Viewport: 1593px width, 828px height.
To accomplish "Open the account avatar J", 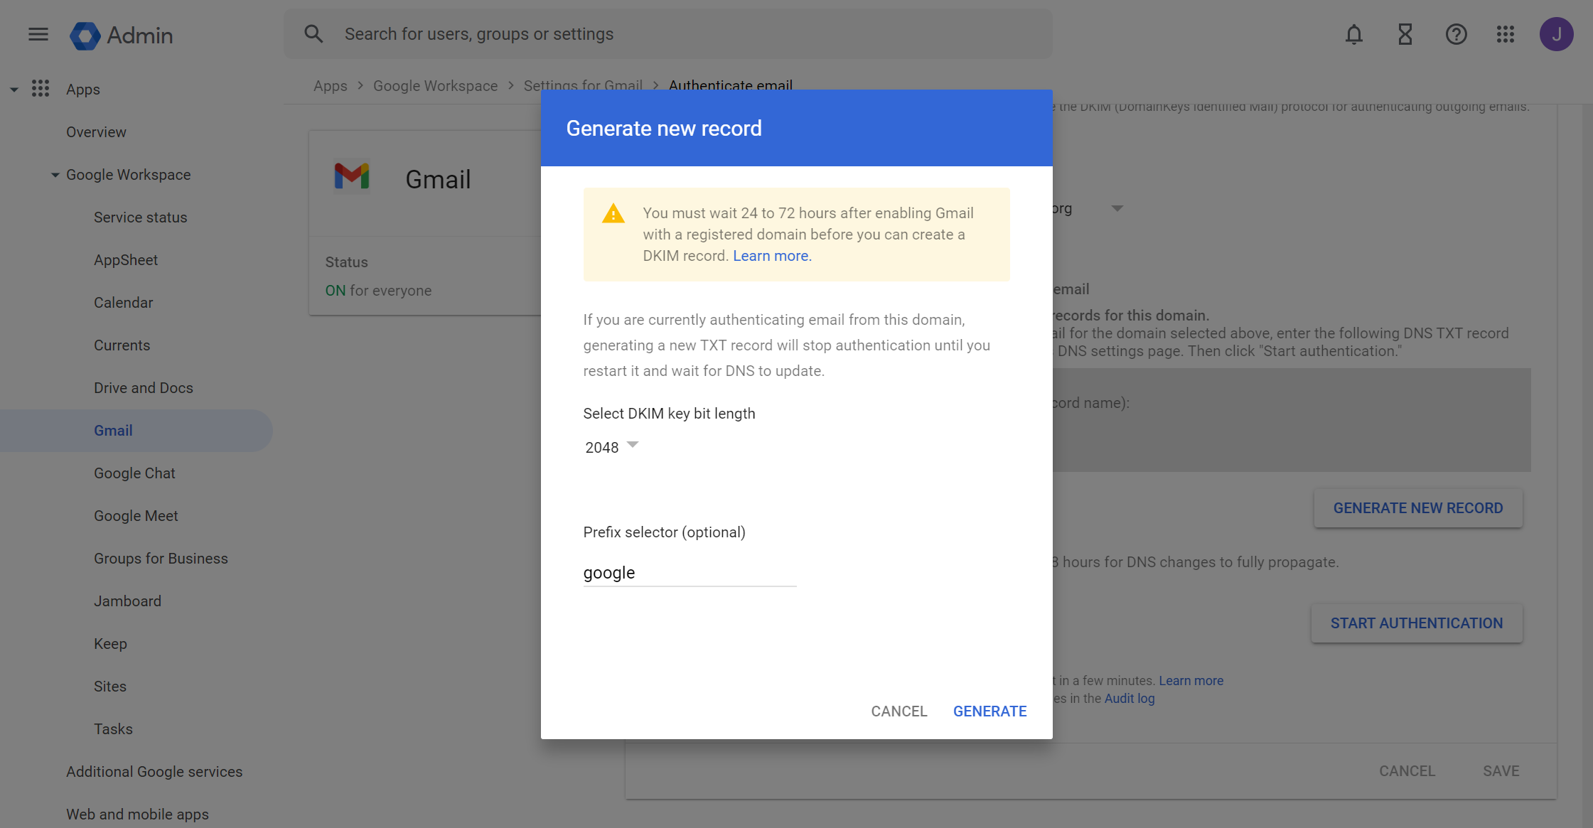I will (1557, 34).
